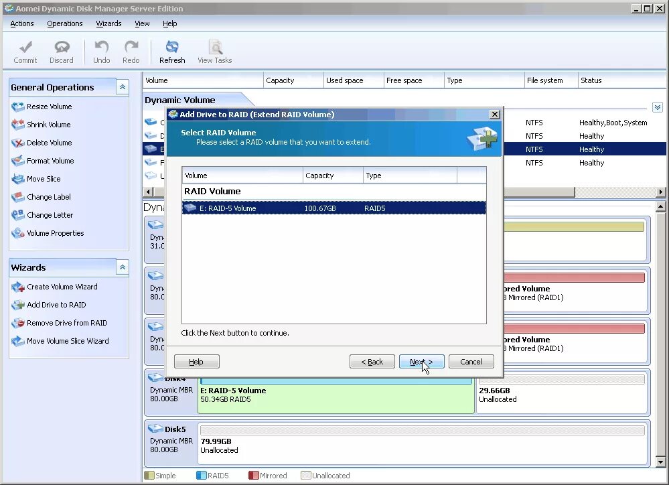Viewport: 669px width, 485px height.
Task: Click right arrow of volume list scrollbar
Action: point(661,192)
